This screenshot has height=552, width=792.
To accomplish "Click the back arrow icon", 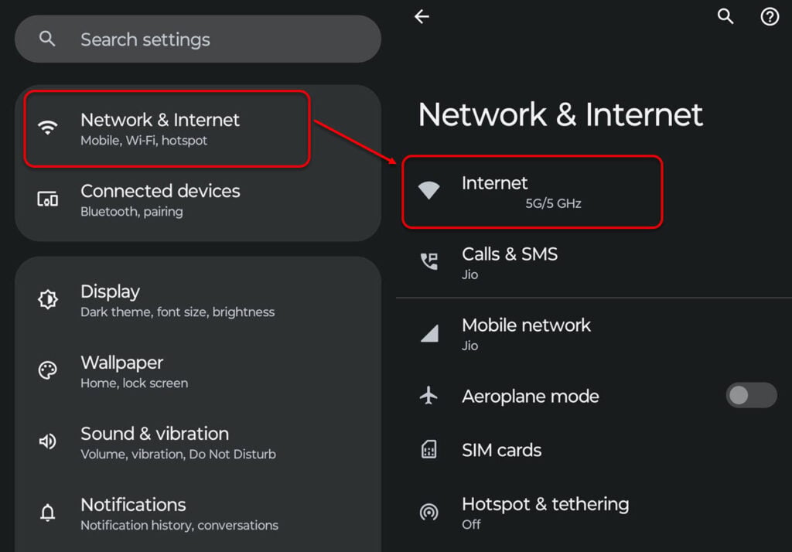I will pos(422,16).
